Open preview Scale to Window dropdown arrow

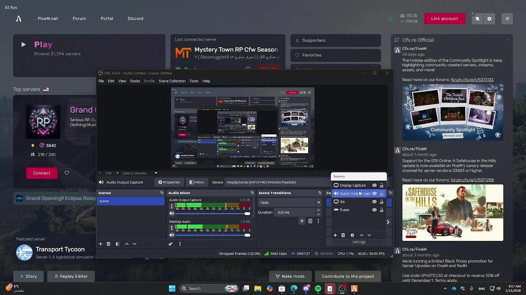[x=156, y=173]
